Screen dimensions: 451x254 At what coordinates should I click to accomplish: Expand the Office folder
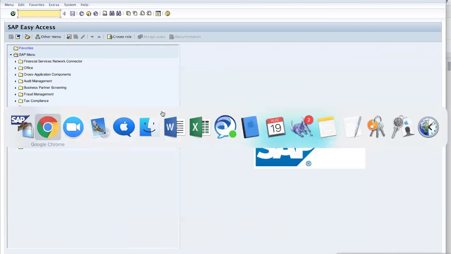(16, 68)
